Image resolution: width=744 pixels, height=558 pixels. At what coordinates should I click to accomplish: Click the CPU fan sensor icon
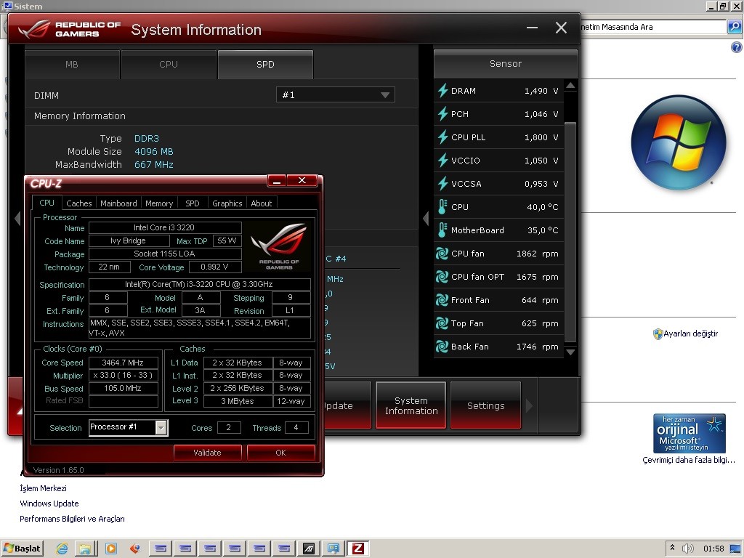tap(442, 254)
